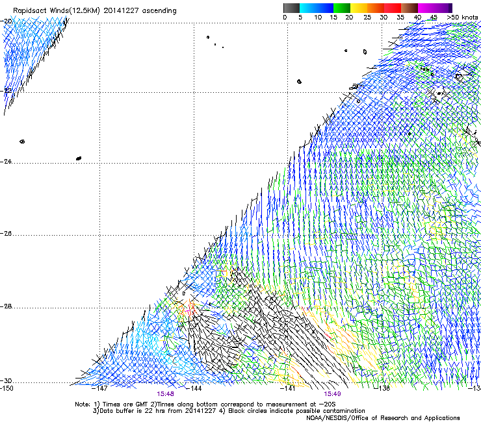Click the longitude label '-147'

pyautogui.click(x=99, y=388)
